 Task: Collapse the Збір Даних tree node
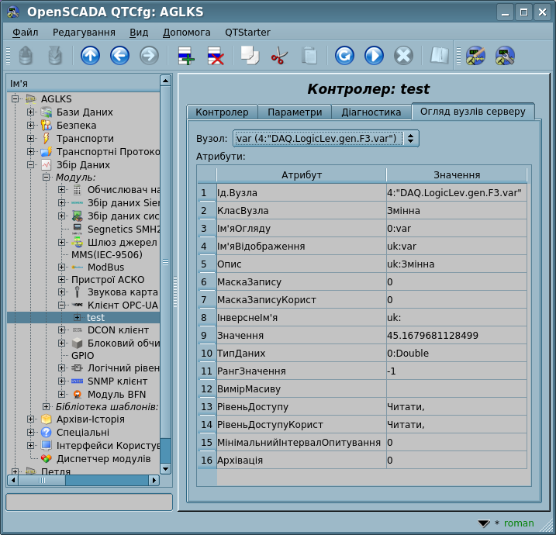31,165
